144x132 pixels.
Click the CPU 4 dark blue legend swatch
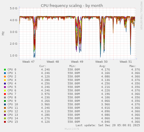pos(5,84)
